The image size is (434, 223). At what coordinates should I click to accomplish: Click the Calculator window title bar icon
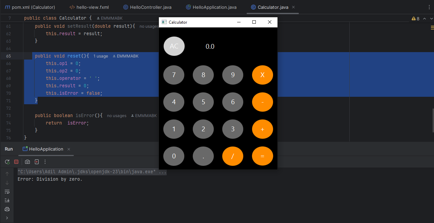[x=164, y=22]
